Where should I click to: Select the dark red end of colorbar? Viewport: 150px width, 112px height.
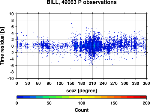143,97
